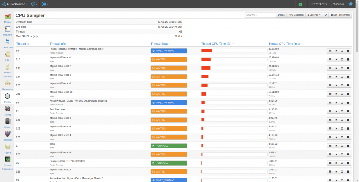Open the Memory section in sidebar
359x182 pixels.
(7, 123)
